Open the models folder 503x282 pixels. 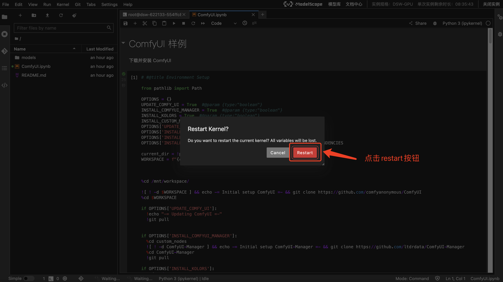64,58
